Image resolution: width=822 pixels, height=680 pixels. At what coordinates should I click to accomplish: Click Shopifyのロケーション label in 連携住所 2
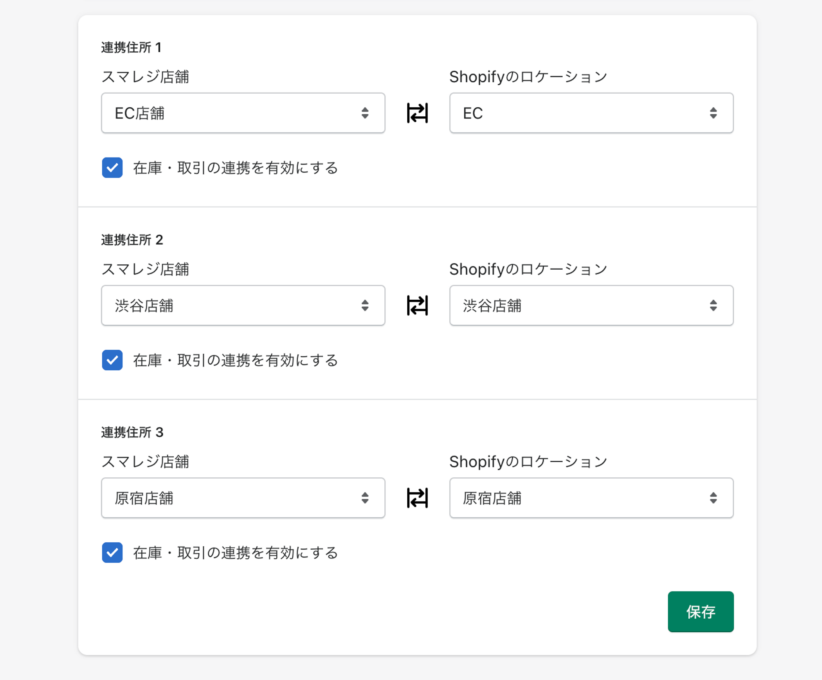click(x=528, y=269)
